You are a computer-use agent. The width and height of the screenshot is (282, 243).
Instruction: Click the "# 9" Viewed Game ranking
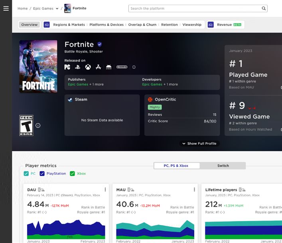pos(237,106)
